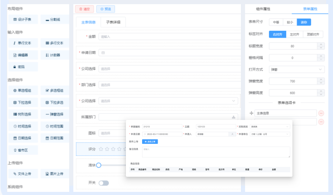Click the red 清空 button
This screenshot has height=195, width=333.
(84, 9)
